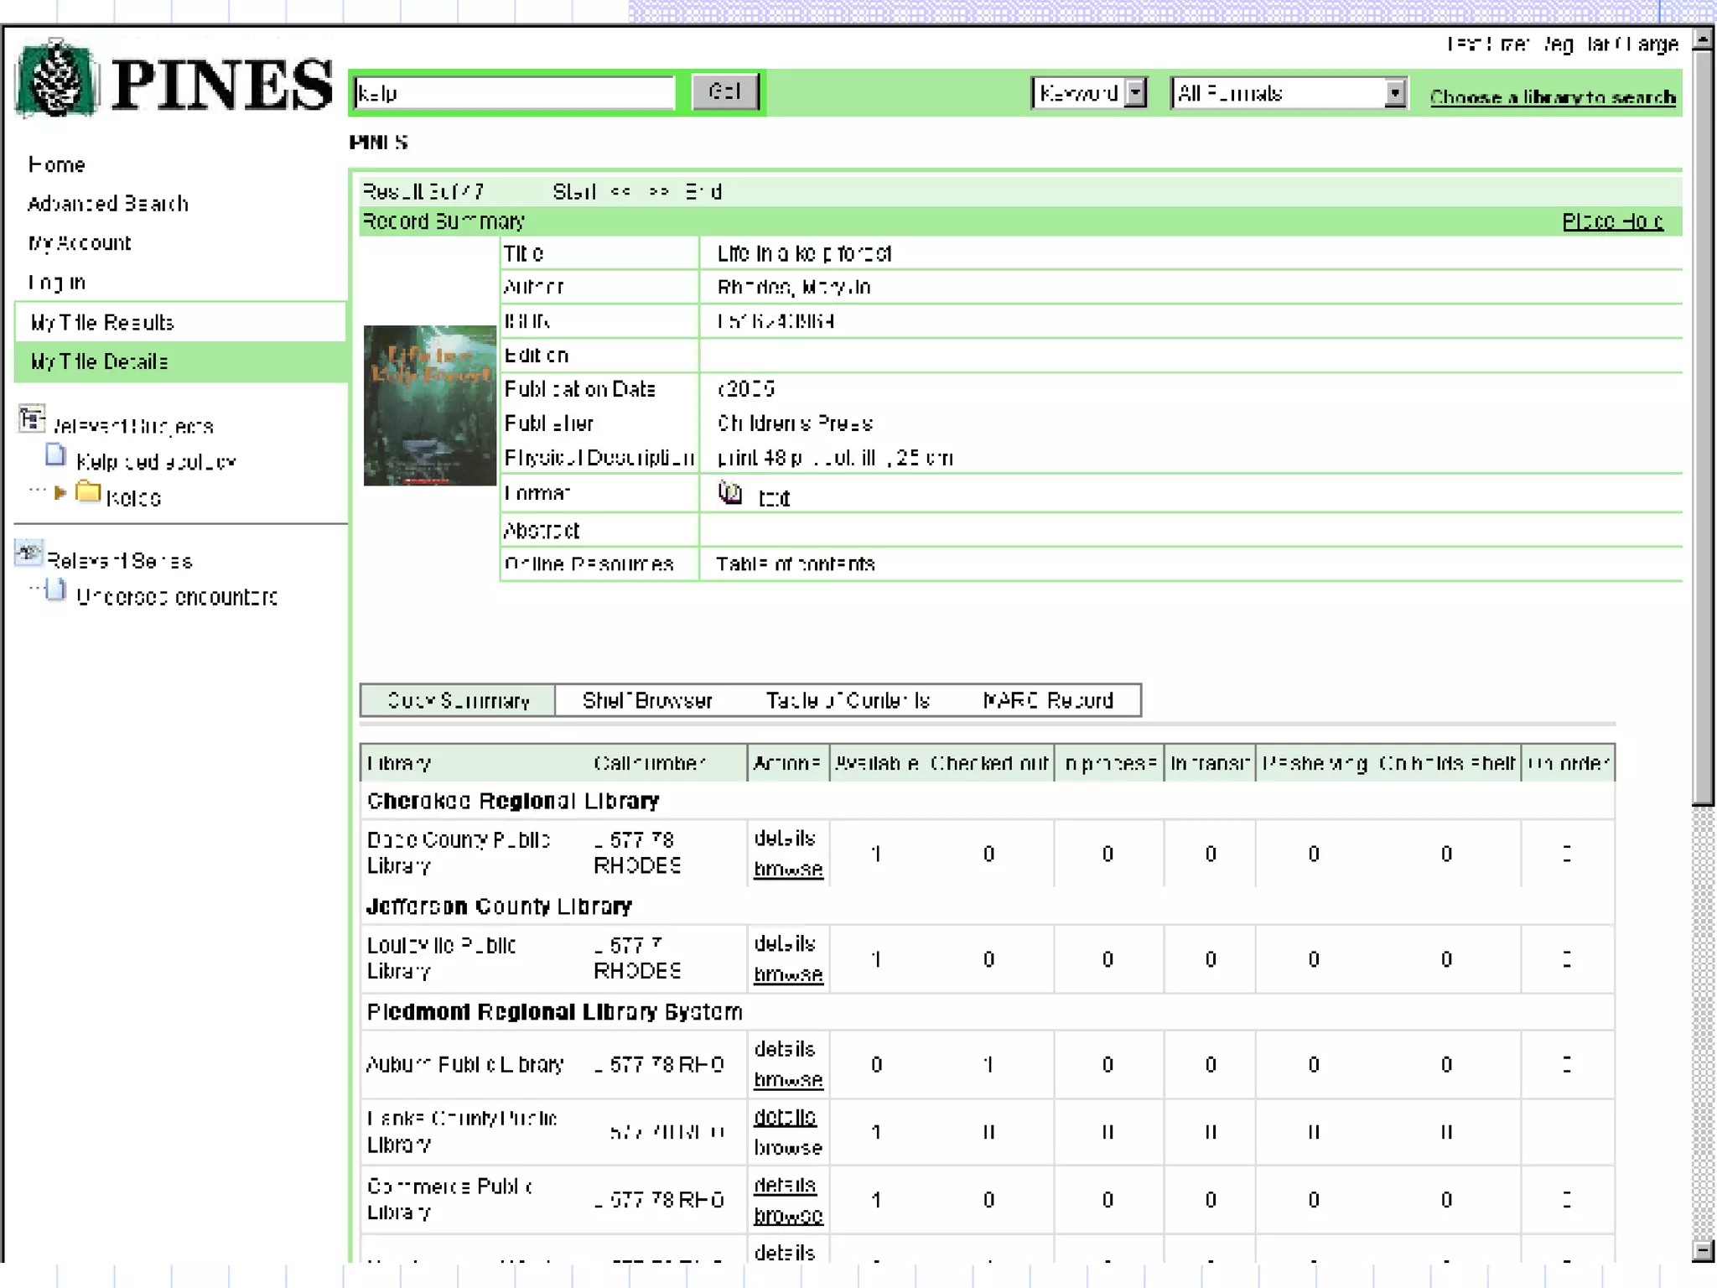Open the Keyword search type dropdown
The image size is (1717, 1288).
tap(1135, 93)
